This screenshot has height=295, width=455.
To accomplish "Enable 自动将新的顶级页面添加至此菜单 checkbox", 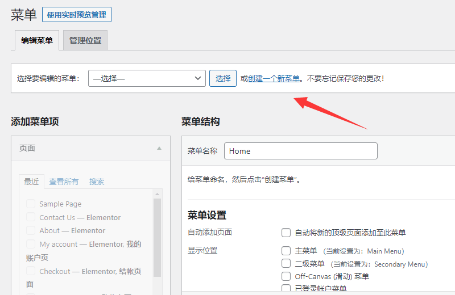I will 286,233.
